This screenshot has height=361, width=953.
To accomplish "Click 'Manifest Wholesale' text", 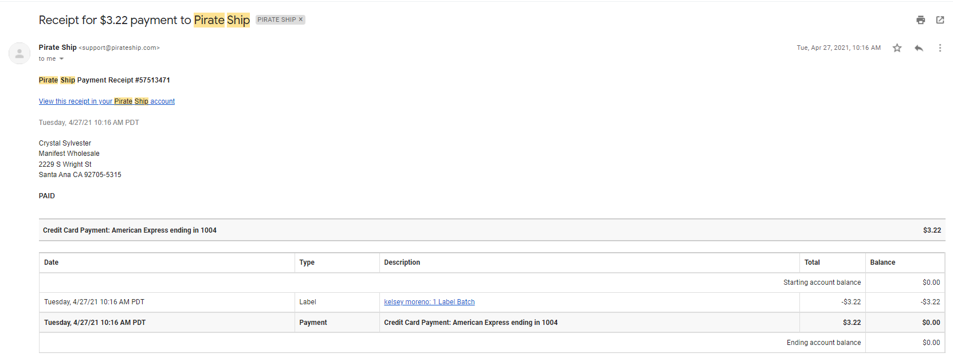I will pyautogui.click(x=69, y=154).
